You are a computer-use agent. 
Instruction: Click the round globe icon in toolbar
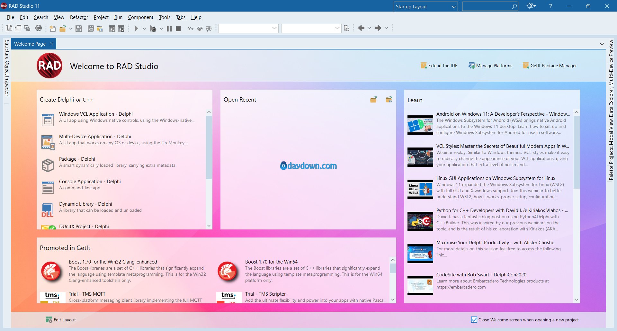pyautogui.click(x=39, y=28)
